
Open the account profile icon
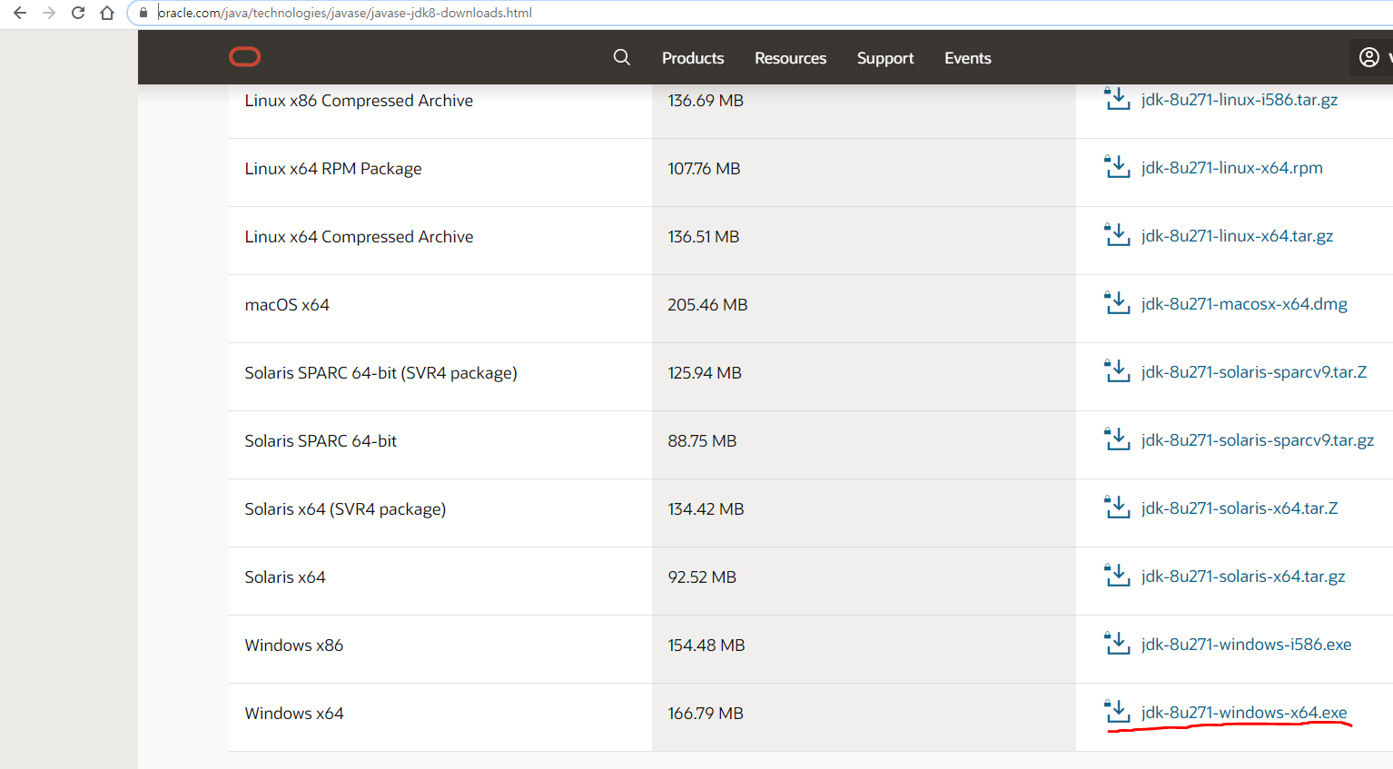[x=1369, y=57]
